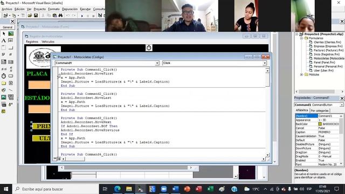Click the Add Standard EXE Project toolbar icon
The width and height of the screenshot is (345, 194).
point(5,16)
